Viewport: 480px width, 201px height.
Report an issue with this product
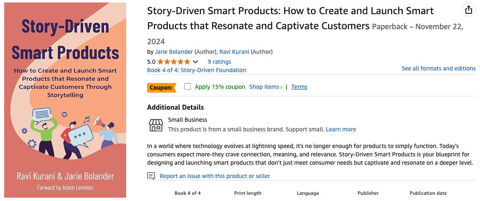pos(215,176)
